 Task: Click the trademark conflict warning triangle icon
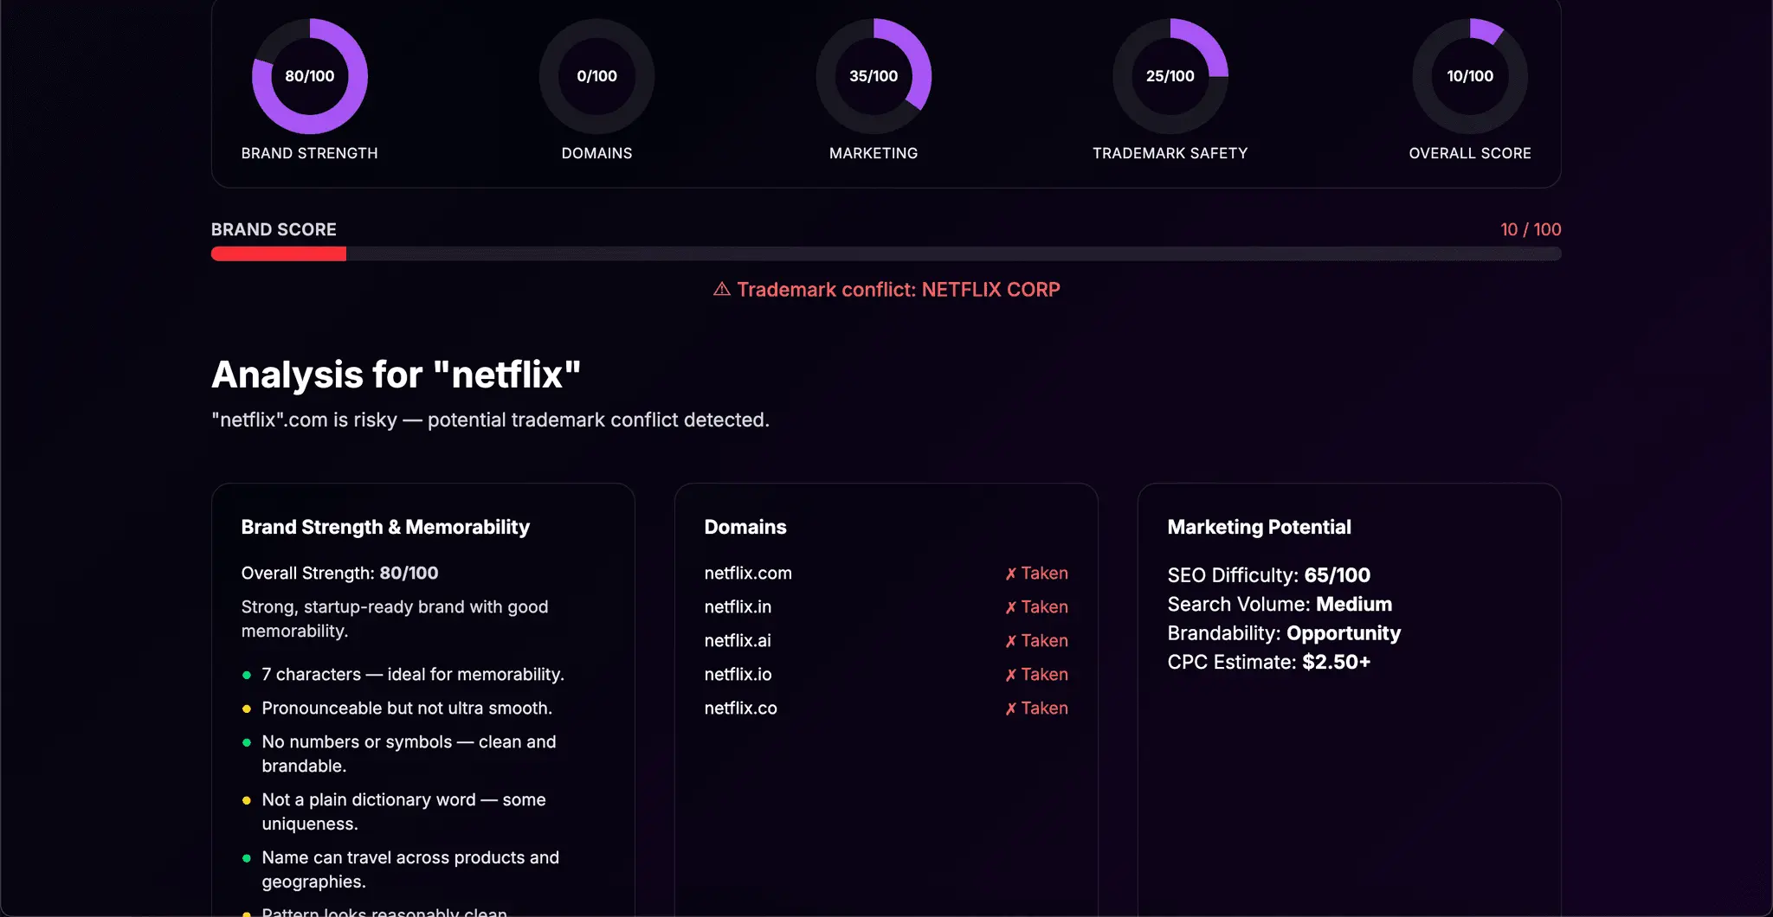click(721, 289)
